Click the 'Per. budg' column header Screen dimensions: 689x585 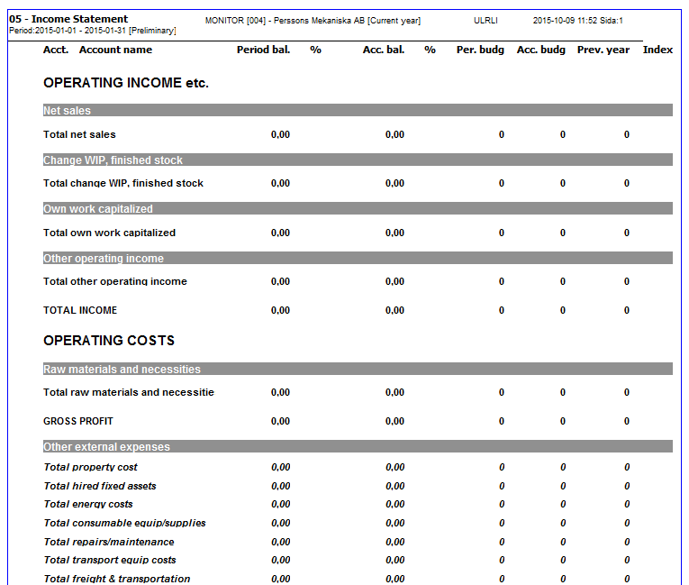pos(480,50)
